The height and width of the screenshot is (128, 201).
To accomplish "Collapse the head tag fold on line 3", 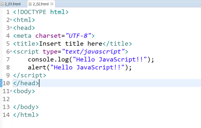I will [11, 28].
